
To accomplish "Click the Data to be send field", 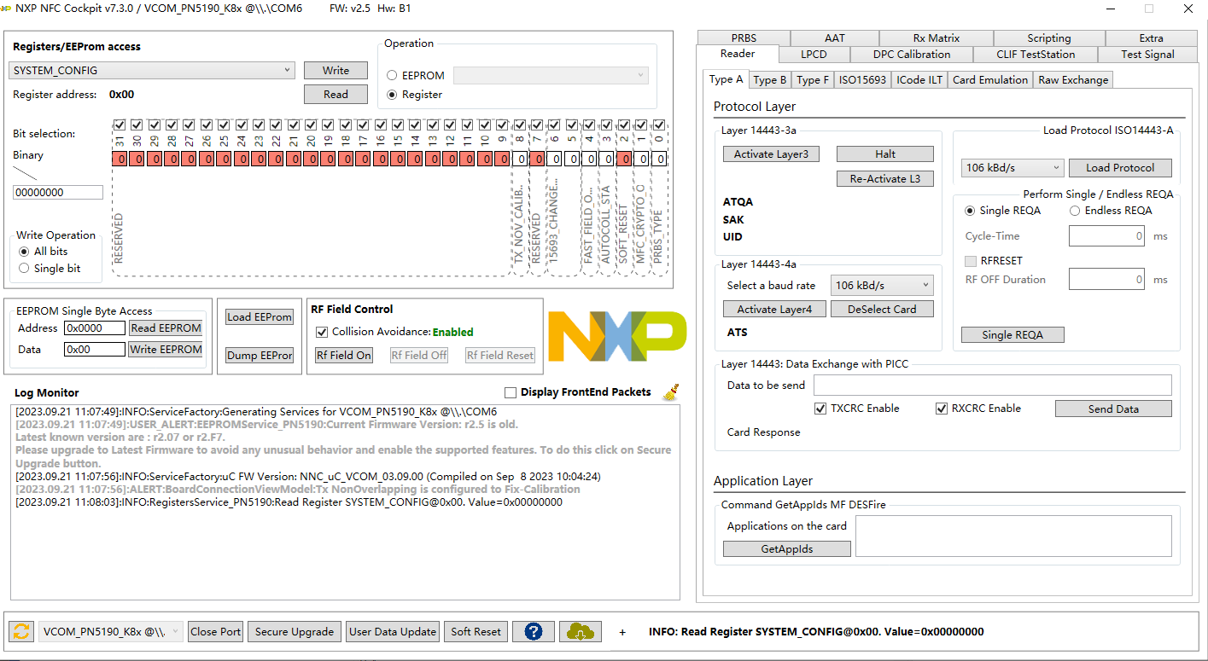I will pos(993,385).
